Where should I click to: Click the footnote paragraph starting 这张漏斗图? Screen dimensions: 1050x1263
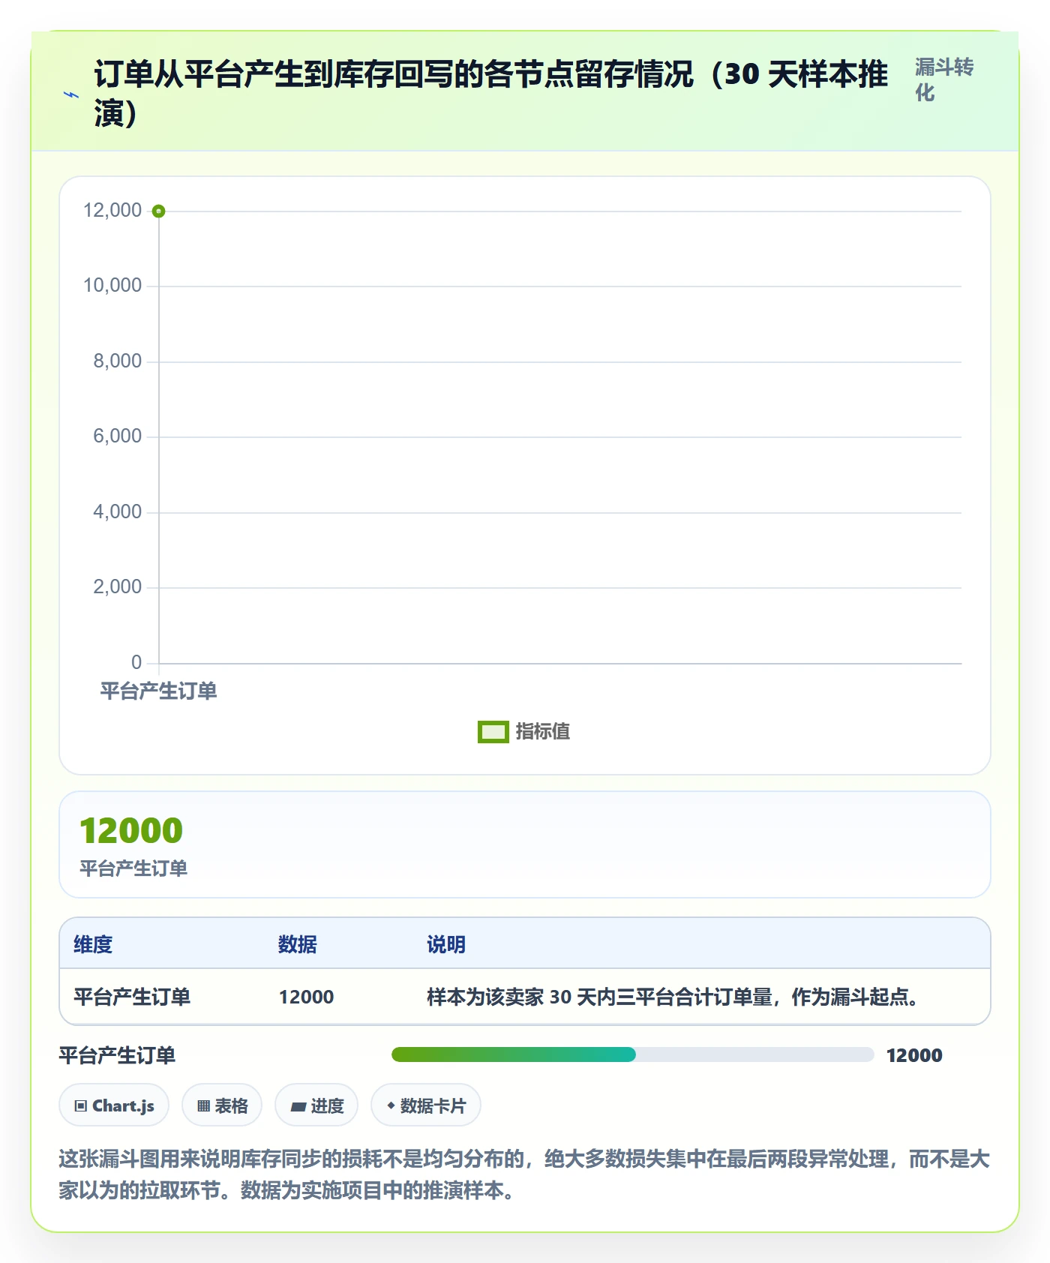(x=524, y=1174)
